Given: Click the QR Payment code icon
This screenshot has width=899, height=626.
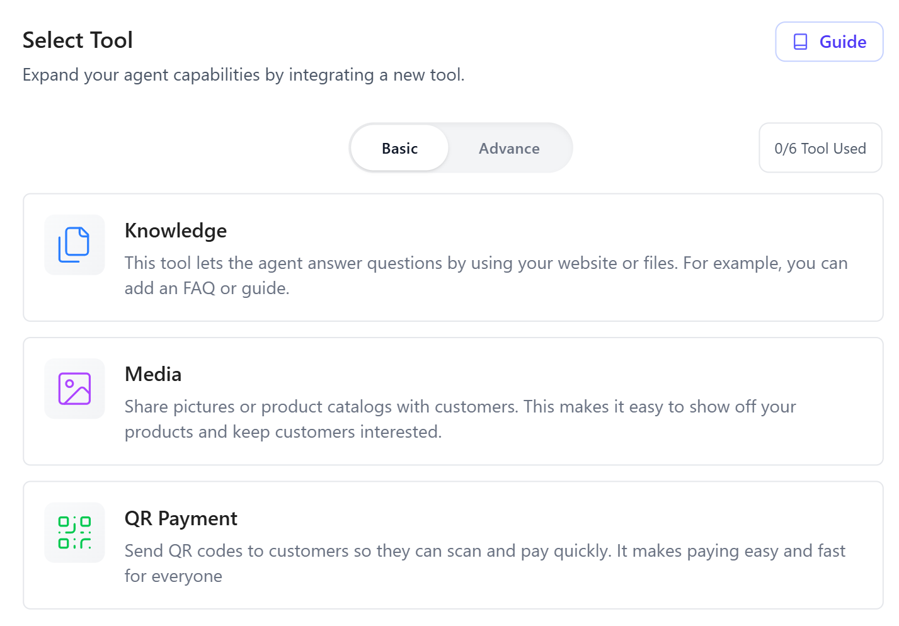Looking at the screenshot, I should click(74, 533).
